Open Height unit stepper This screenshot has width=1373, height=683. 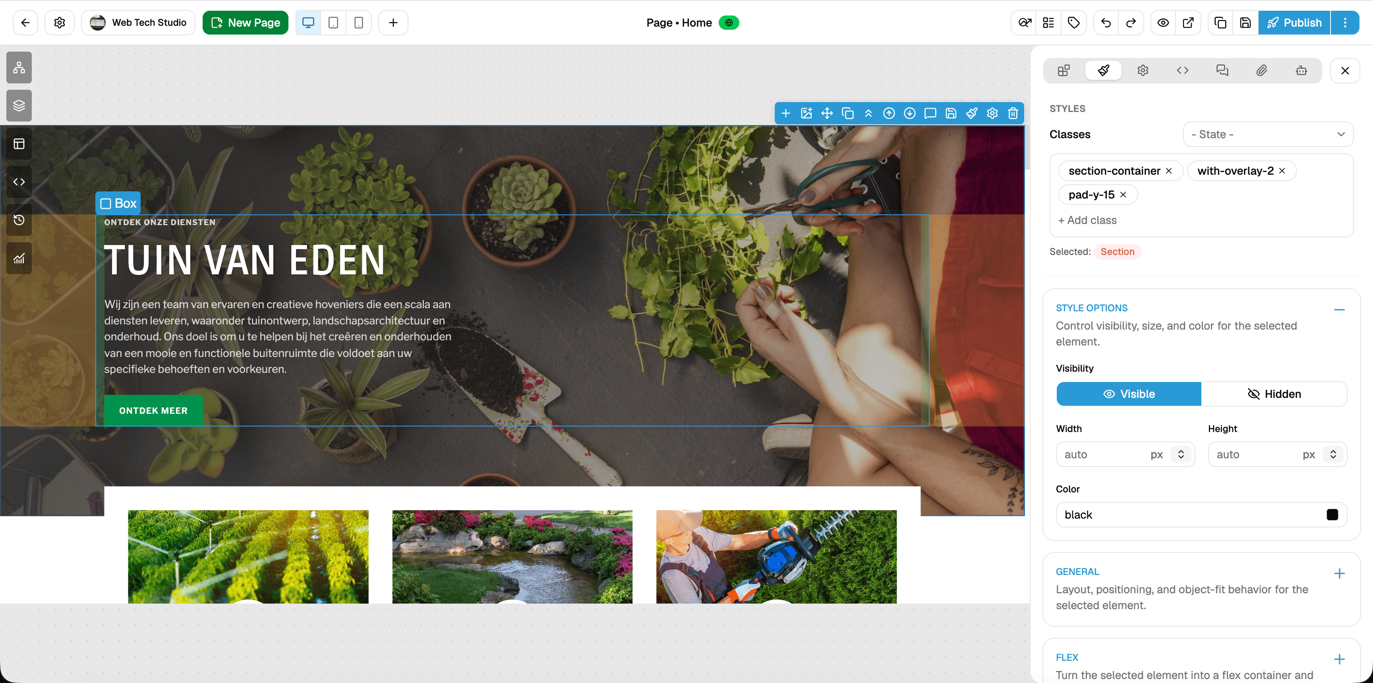1333,454
